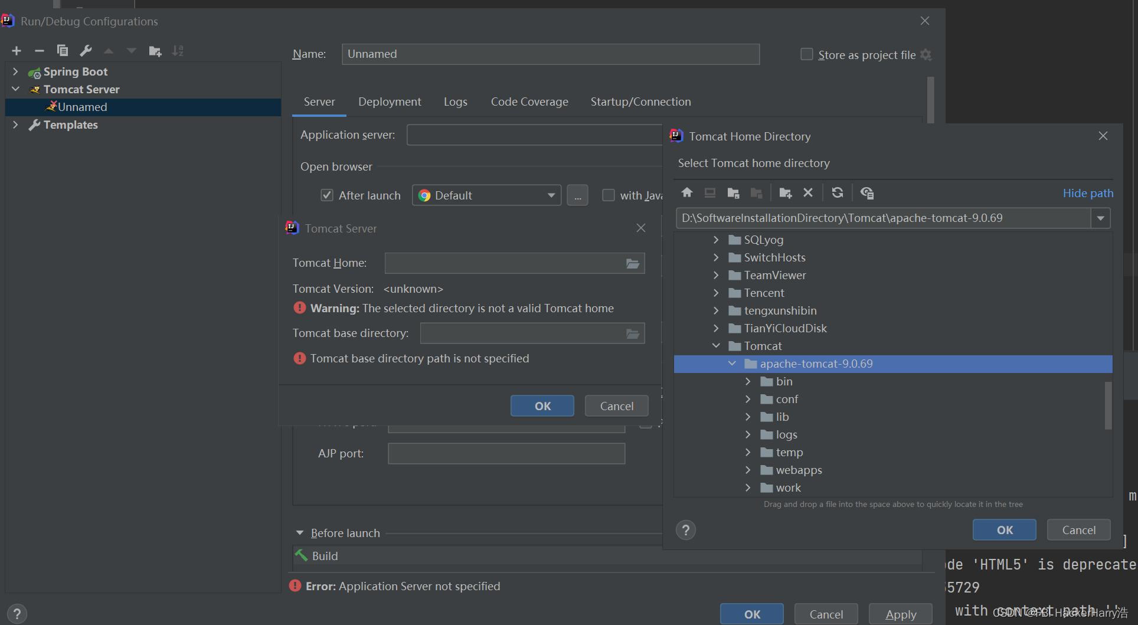Uncheck After launch checkbox
This screenshot has height=625, width=1138.
[x=326, y=195]
